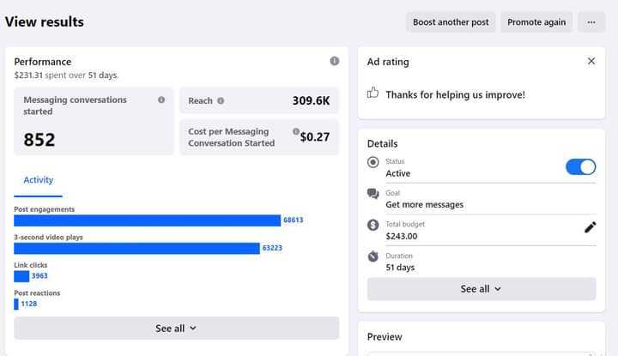This screenshot has height=356, width=618.
Task: Open the three-dots more options menu
Action: [x=591, y=22]
